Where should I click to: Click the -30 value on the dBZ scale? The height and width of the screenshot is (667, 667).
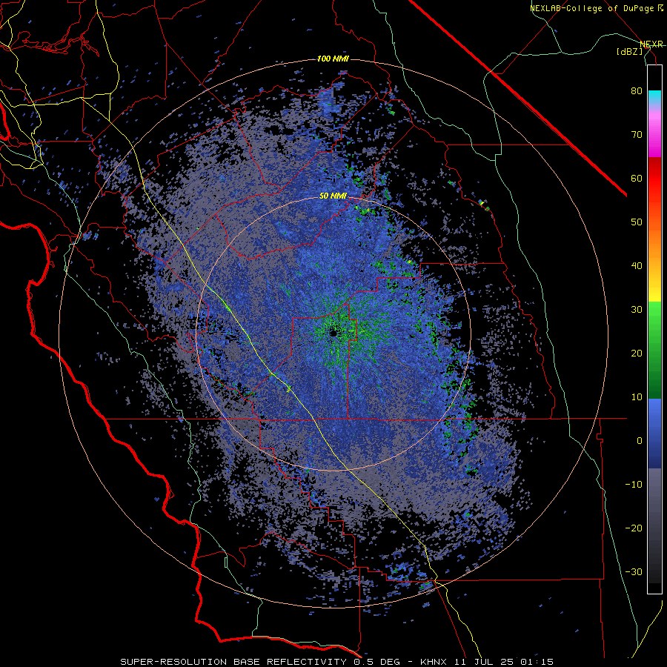[x=634, y=572]
